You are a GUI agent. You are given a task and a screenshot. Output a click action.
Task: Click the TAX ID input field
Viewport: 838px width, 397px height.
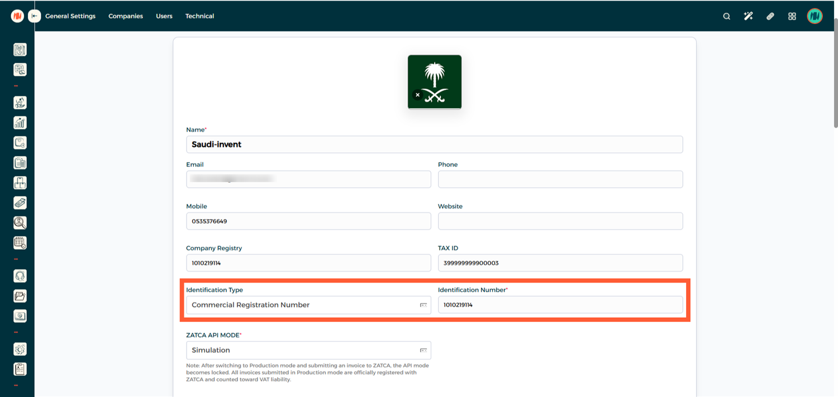coord(560,263)
